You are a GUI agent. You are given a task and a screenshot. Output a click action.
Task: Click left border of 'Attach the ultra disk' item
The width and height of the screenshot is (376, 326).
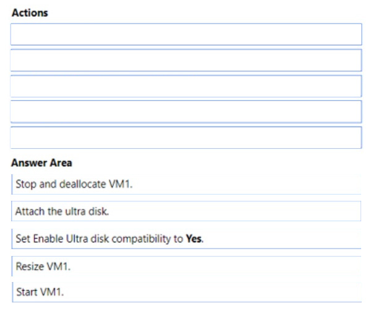12,211
